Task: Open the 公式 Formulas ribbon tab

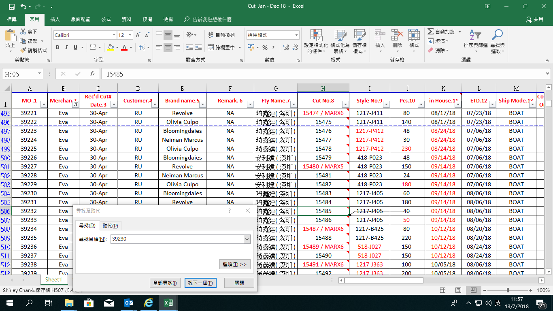Action: pyautogui.click(x=106, y=19)
